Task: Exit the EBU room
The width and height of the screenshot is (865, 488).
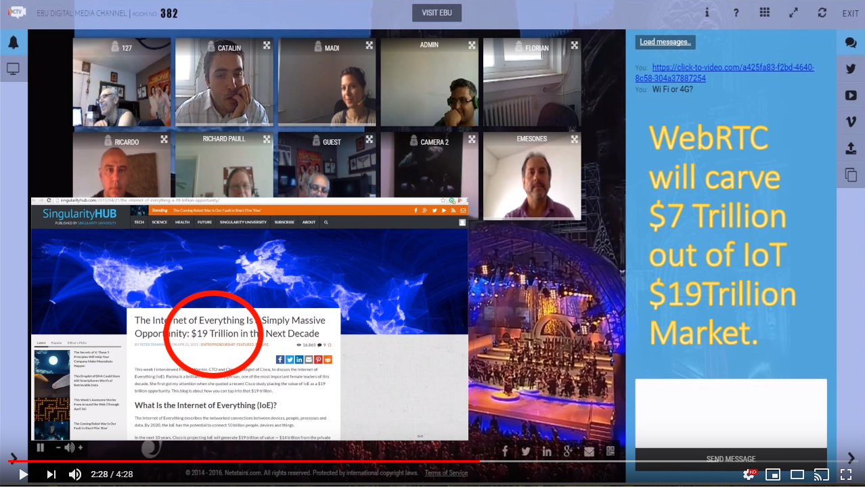Action: tap(850, 14)
